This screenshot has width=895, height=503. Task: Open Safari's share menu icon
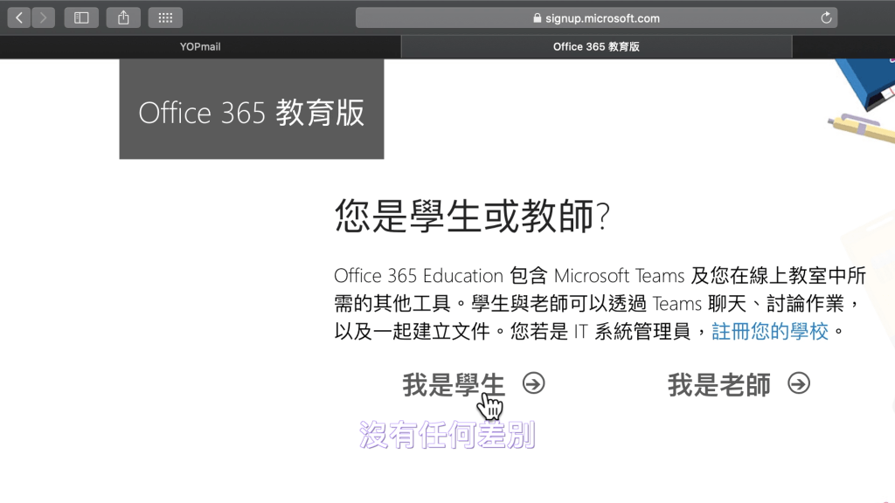pyautogui.click(x=123, y=17)
